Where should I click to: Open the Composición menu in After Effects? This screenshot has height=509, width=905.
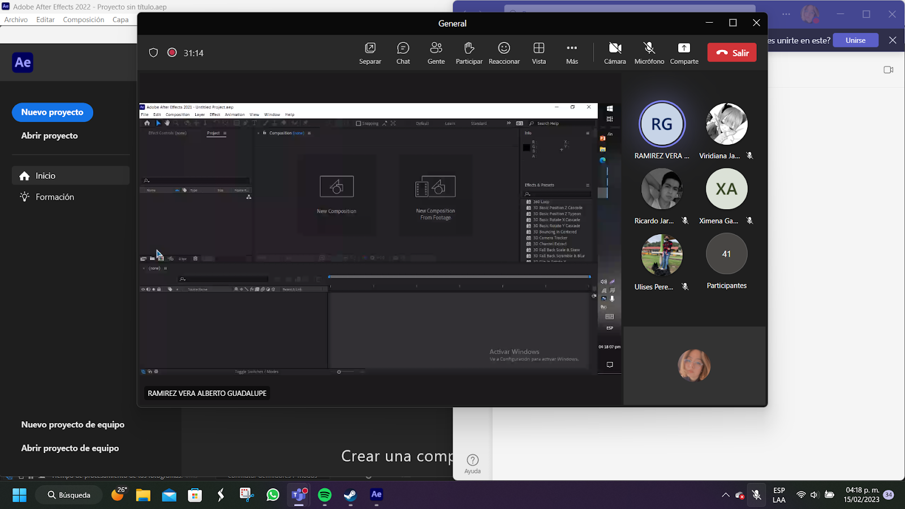point(84,20)
